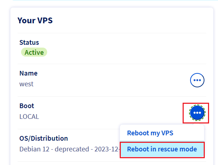
Task: Click the caret tip of the Boot dropdown popup
Action: [197, 123]
